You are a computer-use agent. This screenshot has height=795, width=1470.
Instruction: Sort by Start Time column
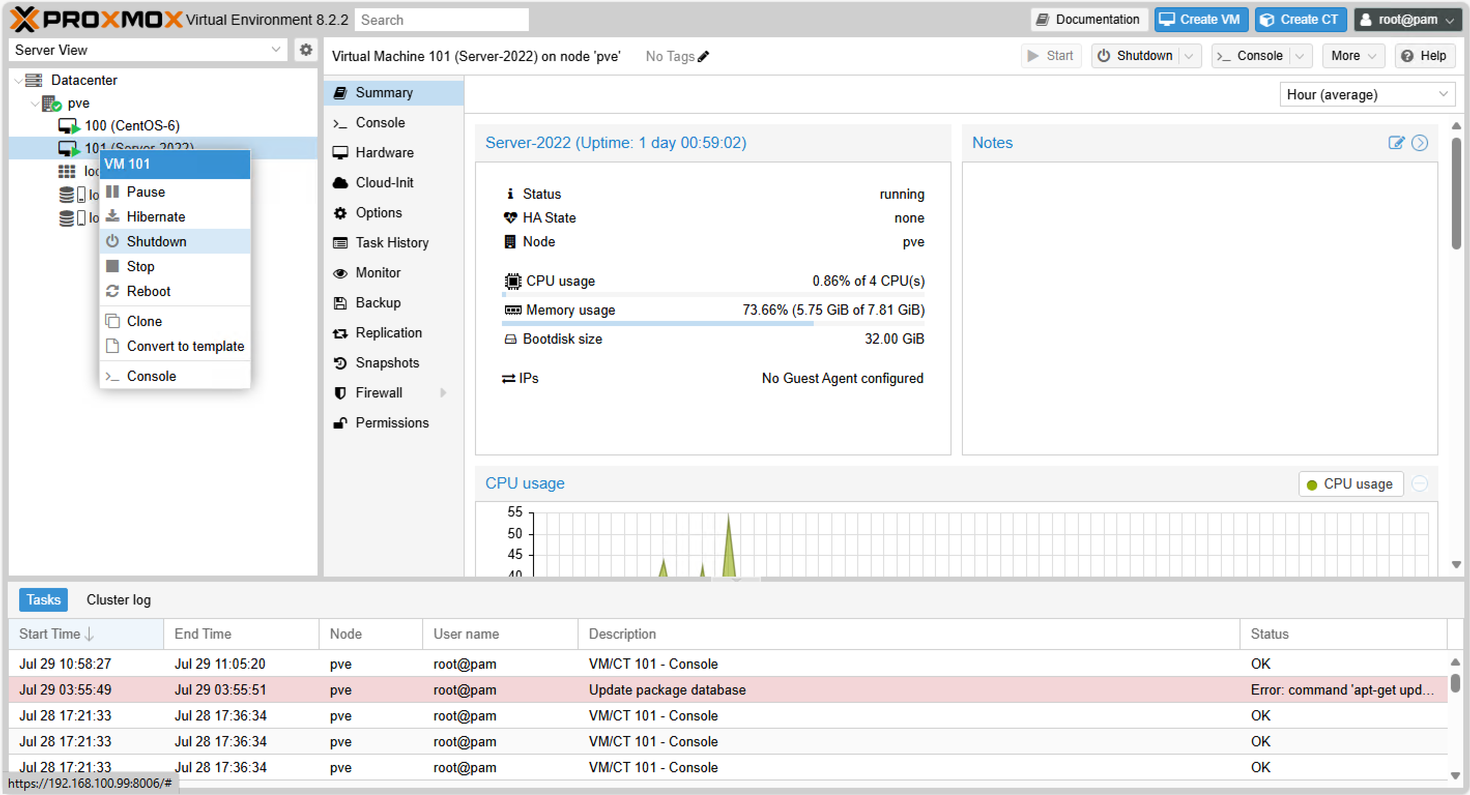86,634
